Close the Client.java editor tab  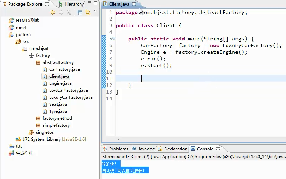point(134,4)
